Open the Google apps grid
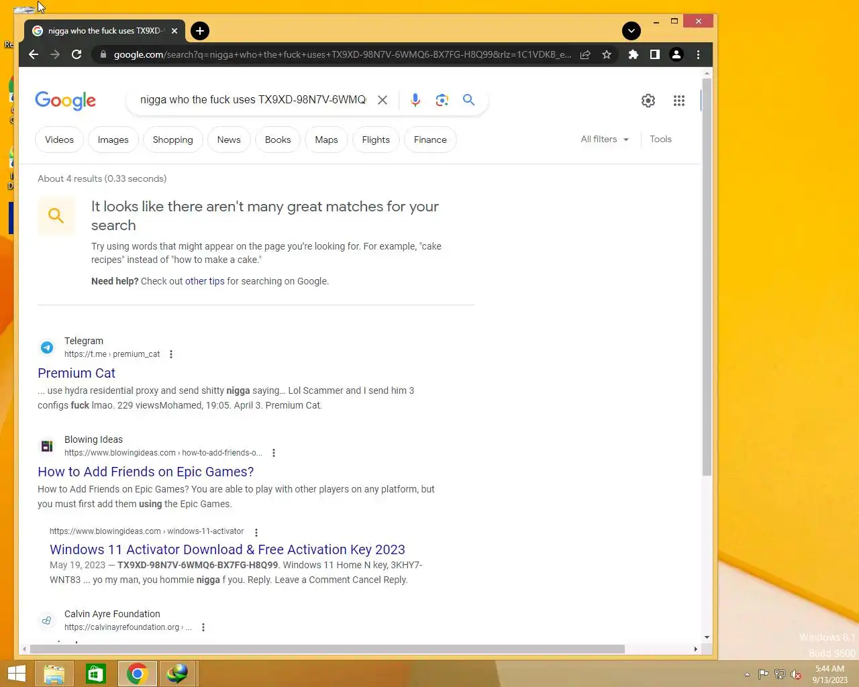This screenshot has width=859, height=687. coord(679,101)
